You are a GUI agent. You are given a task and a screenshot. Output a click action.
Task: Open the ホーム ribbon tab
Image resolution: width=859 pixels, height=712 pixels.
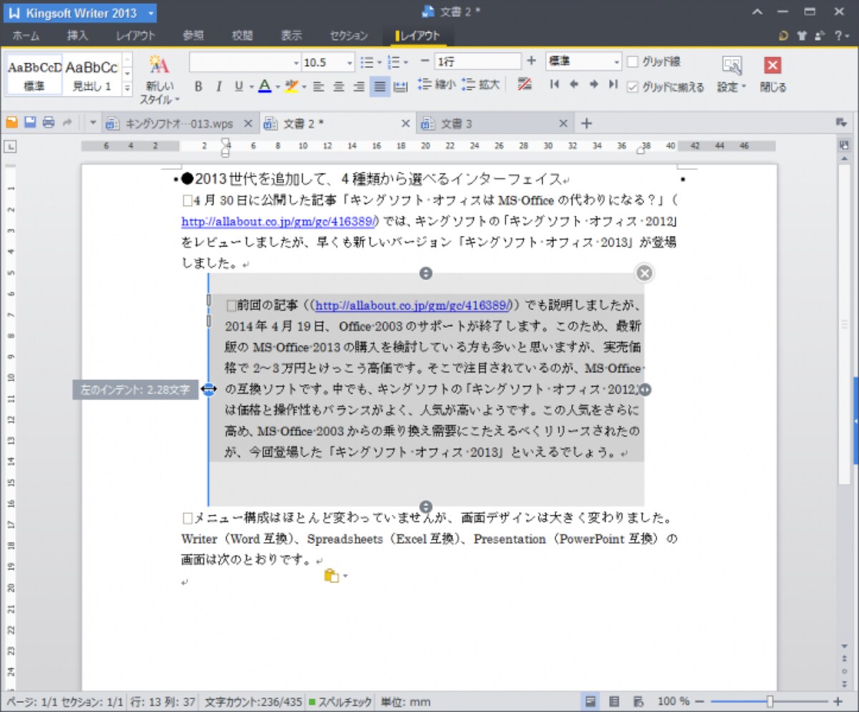(26, 36)
